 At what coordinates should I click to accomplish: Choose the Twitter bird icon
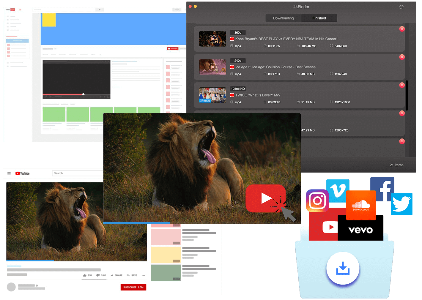[x=401, y=204]
